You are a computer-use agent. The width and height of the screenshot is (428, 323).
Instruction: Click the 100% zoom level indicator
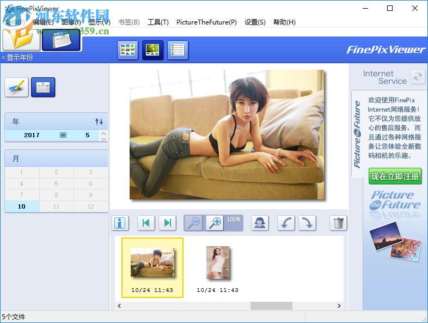tap(234, 219)
